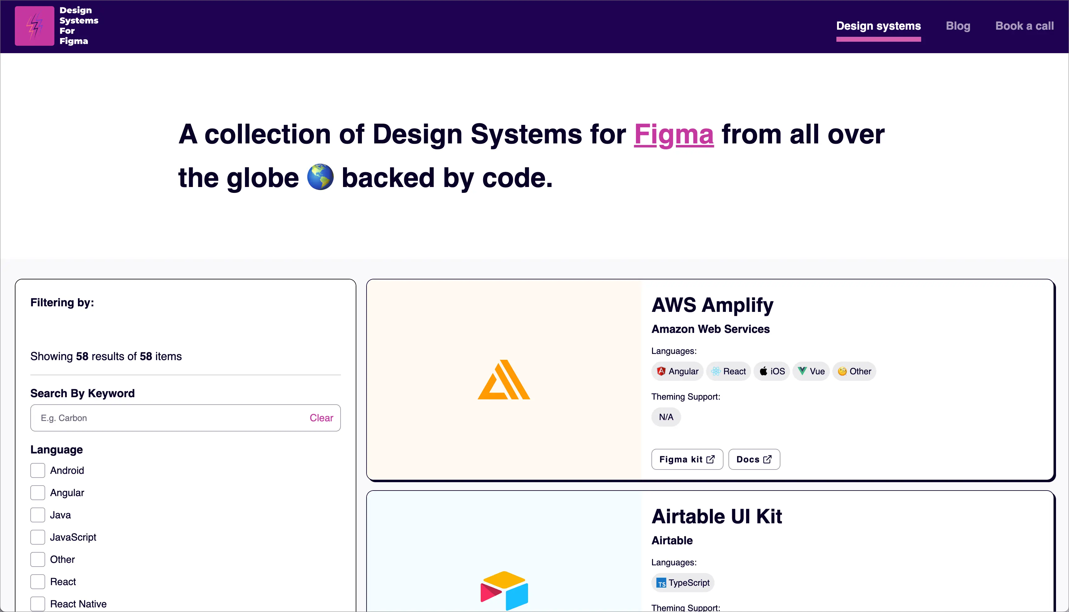Focus the Search By Keyword field
Viewport: 1069px width, 612px height.
186,418
